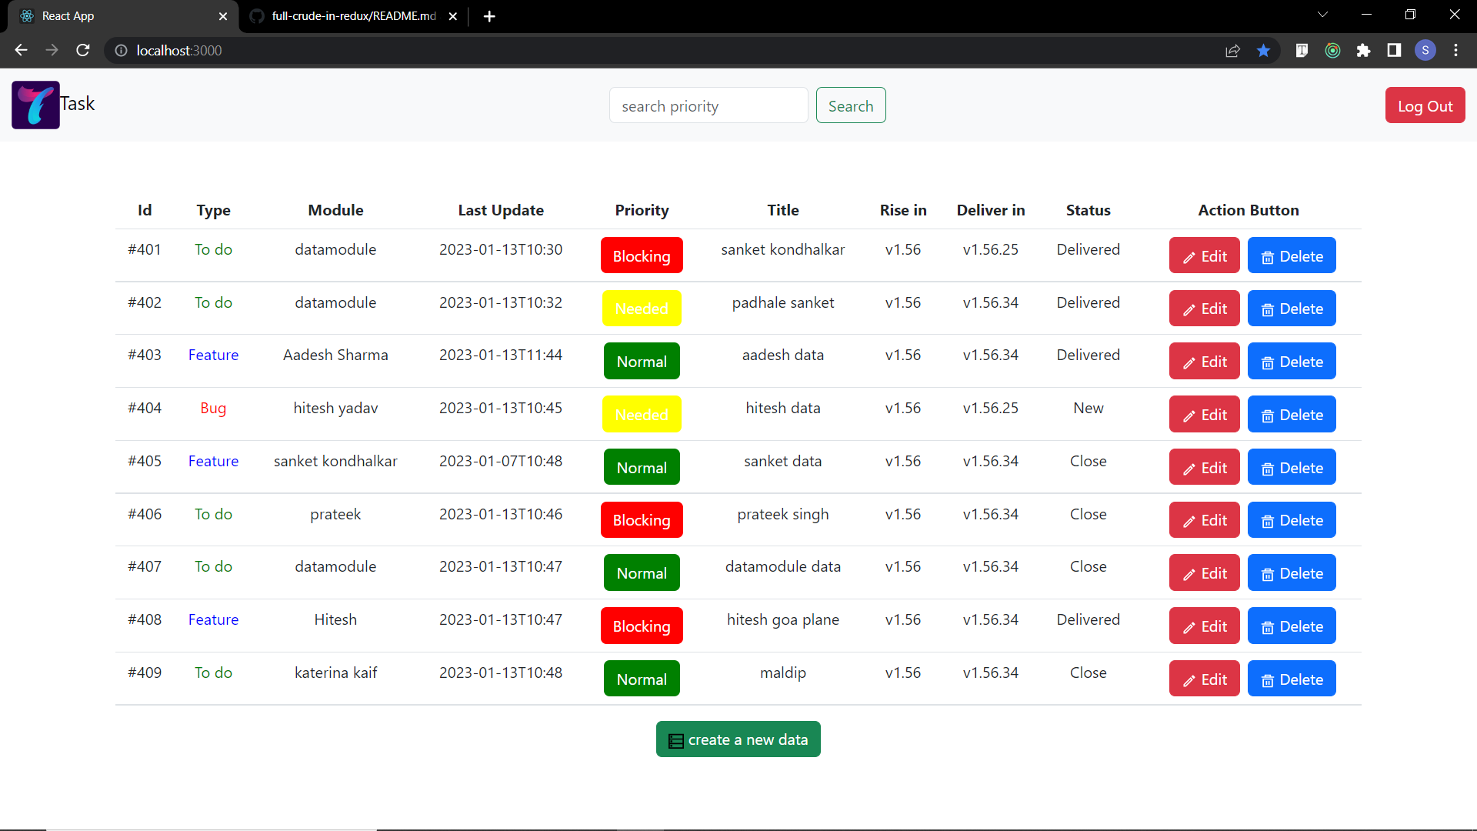The width and height of the screenshot is (1477, 831).
Task: Switch to the full-crude-in-redux README tab
Action: coord(342,15)
